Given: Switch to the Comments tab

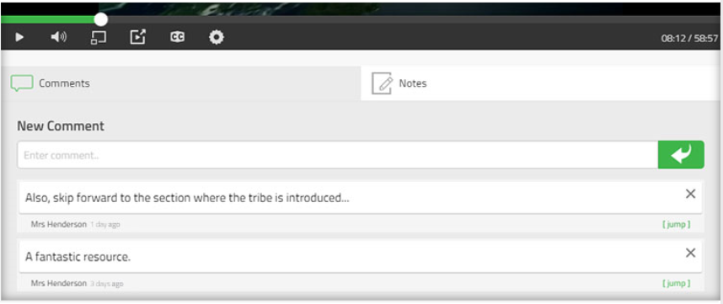Looking at the screenshot, I should point(180,83).
